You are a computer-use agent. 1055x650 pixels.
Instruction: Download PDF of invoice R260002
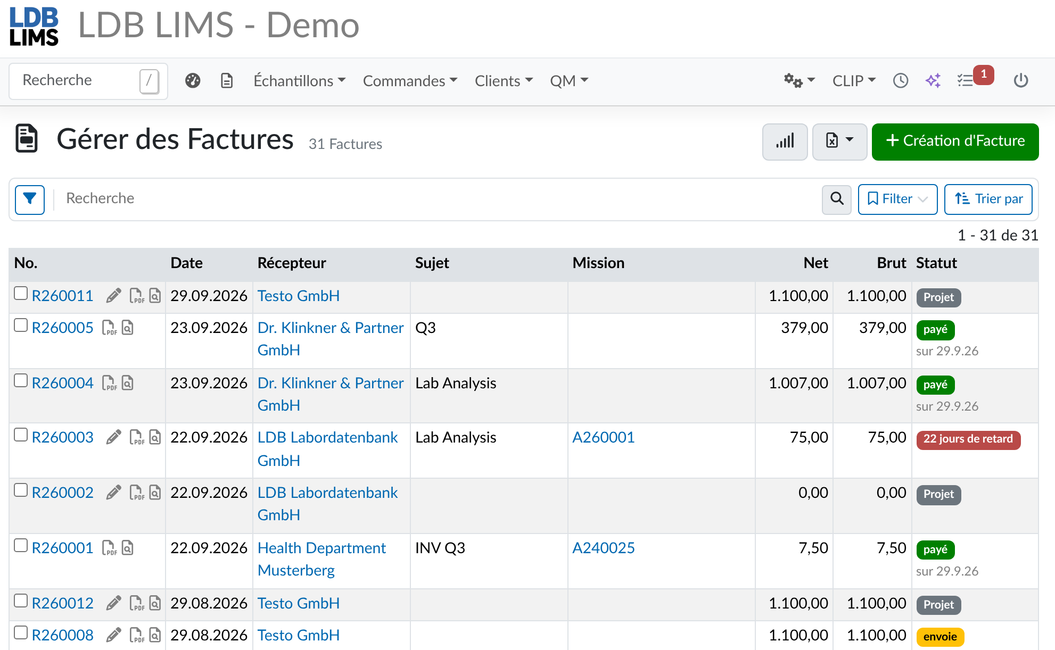pos(137,493)
